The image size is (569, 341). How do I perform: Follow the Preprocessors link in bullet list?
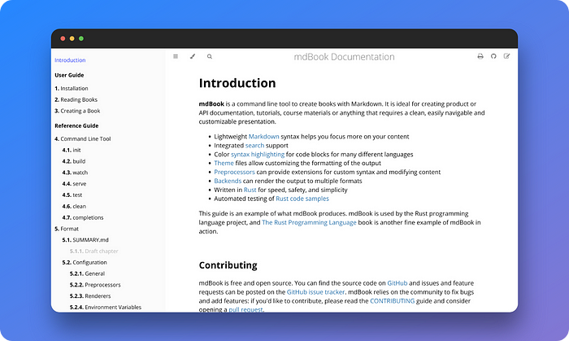coord(234,173)
